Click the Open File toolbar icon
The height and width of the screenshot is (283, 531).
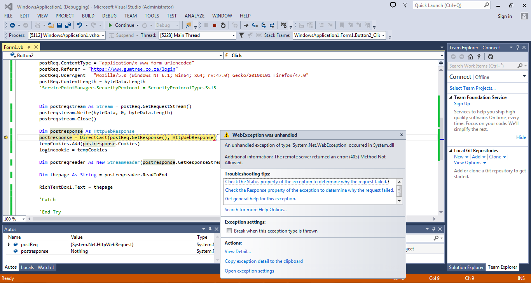pos(52,25)
